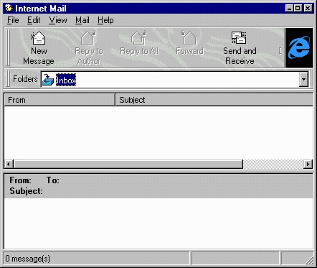Viewport: 317px width, 268px height.
Task: Click the 'Subject:' label in preview header
Action: tap(26, 191)
